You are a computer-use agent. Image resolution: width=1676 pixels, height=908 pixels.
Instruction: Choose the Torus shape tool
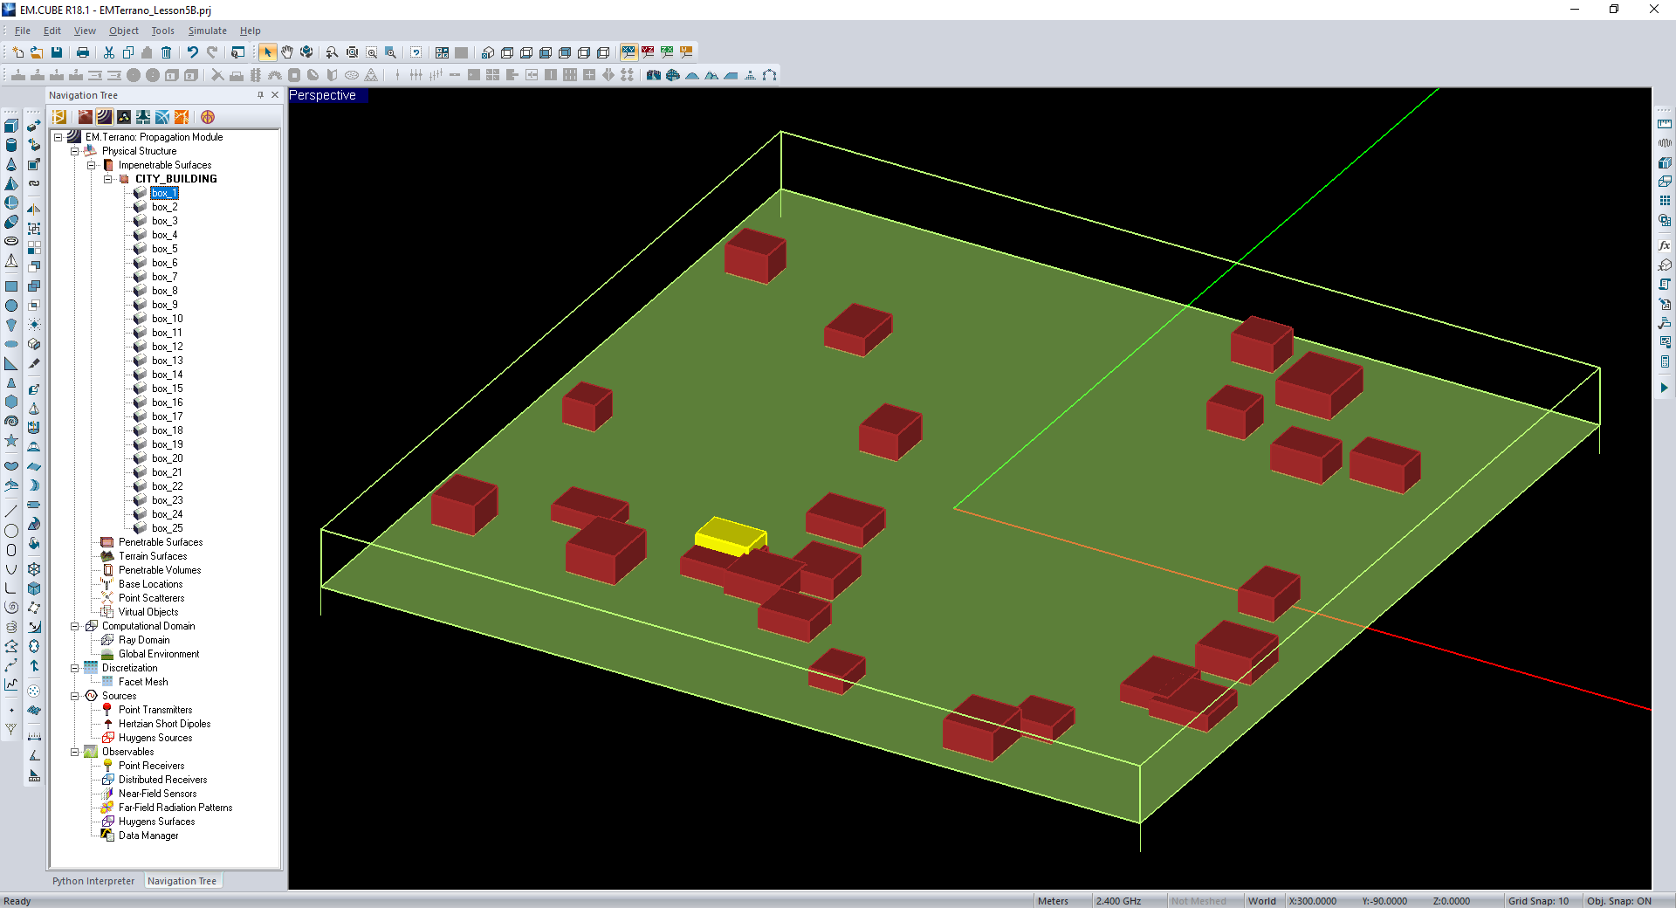11,241
